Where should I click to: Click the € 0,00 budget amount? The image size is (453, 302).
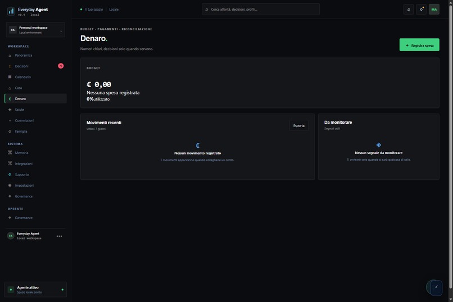99,84
